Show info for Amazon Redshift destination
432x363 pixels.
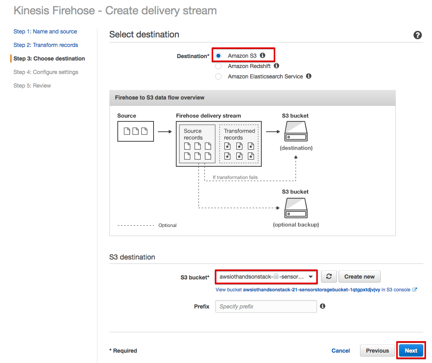(x=276, y=66)
